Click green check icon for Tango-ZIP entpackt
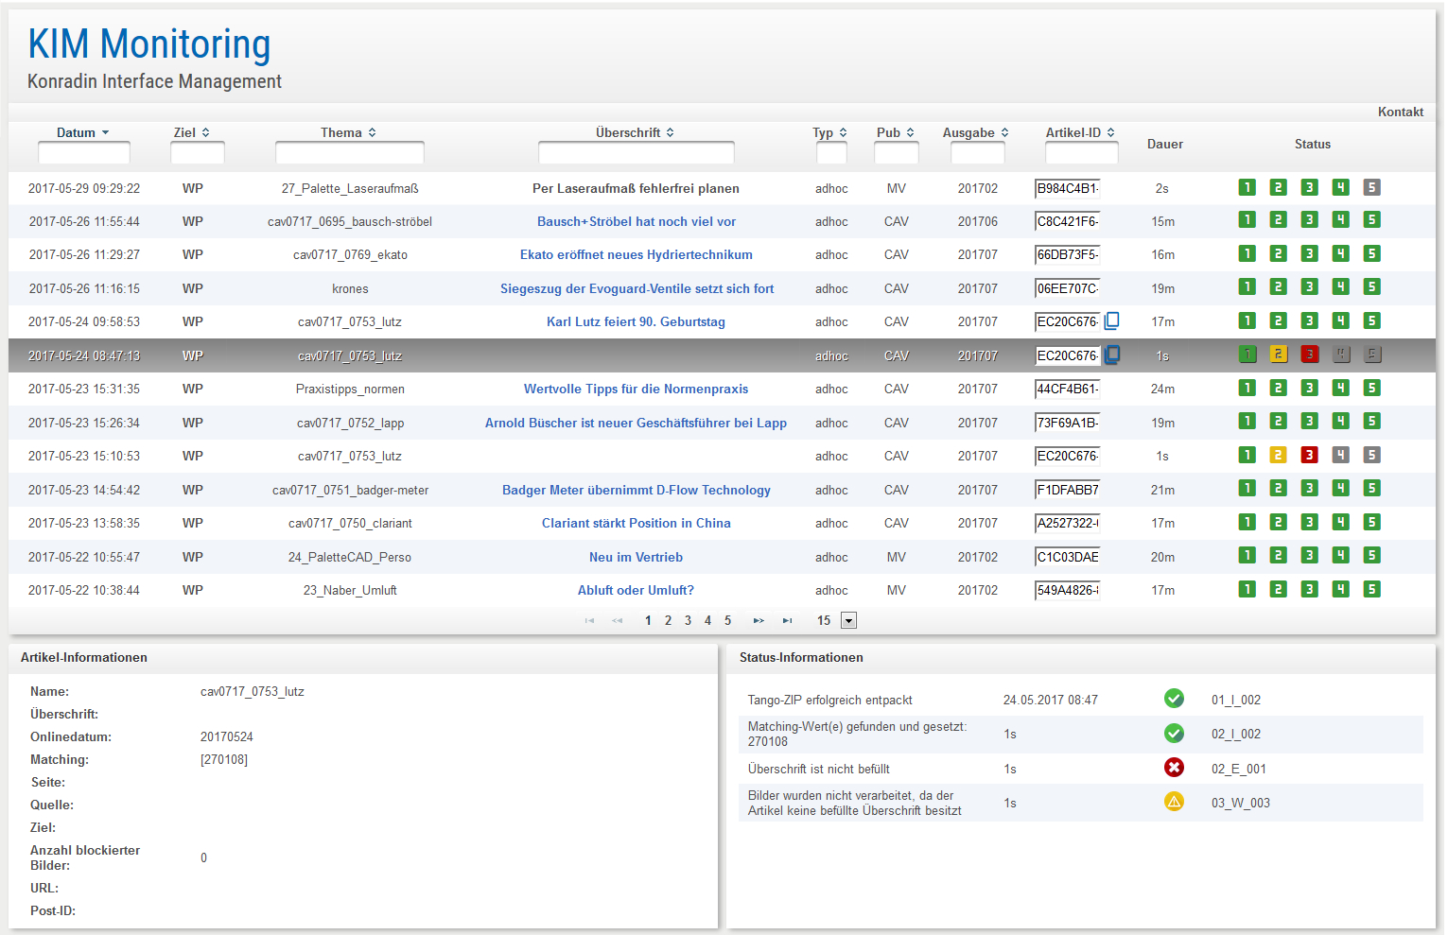The width and height of the screenshot is (1448, 935). pos(1174,699)
